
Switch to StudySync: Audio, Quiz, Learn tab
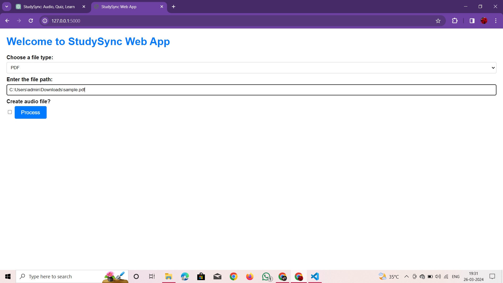[49, 7]
